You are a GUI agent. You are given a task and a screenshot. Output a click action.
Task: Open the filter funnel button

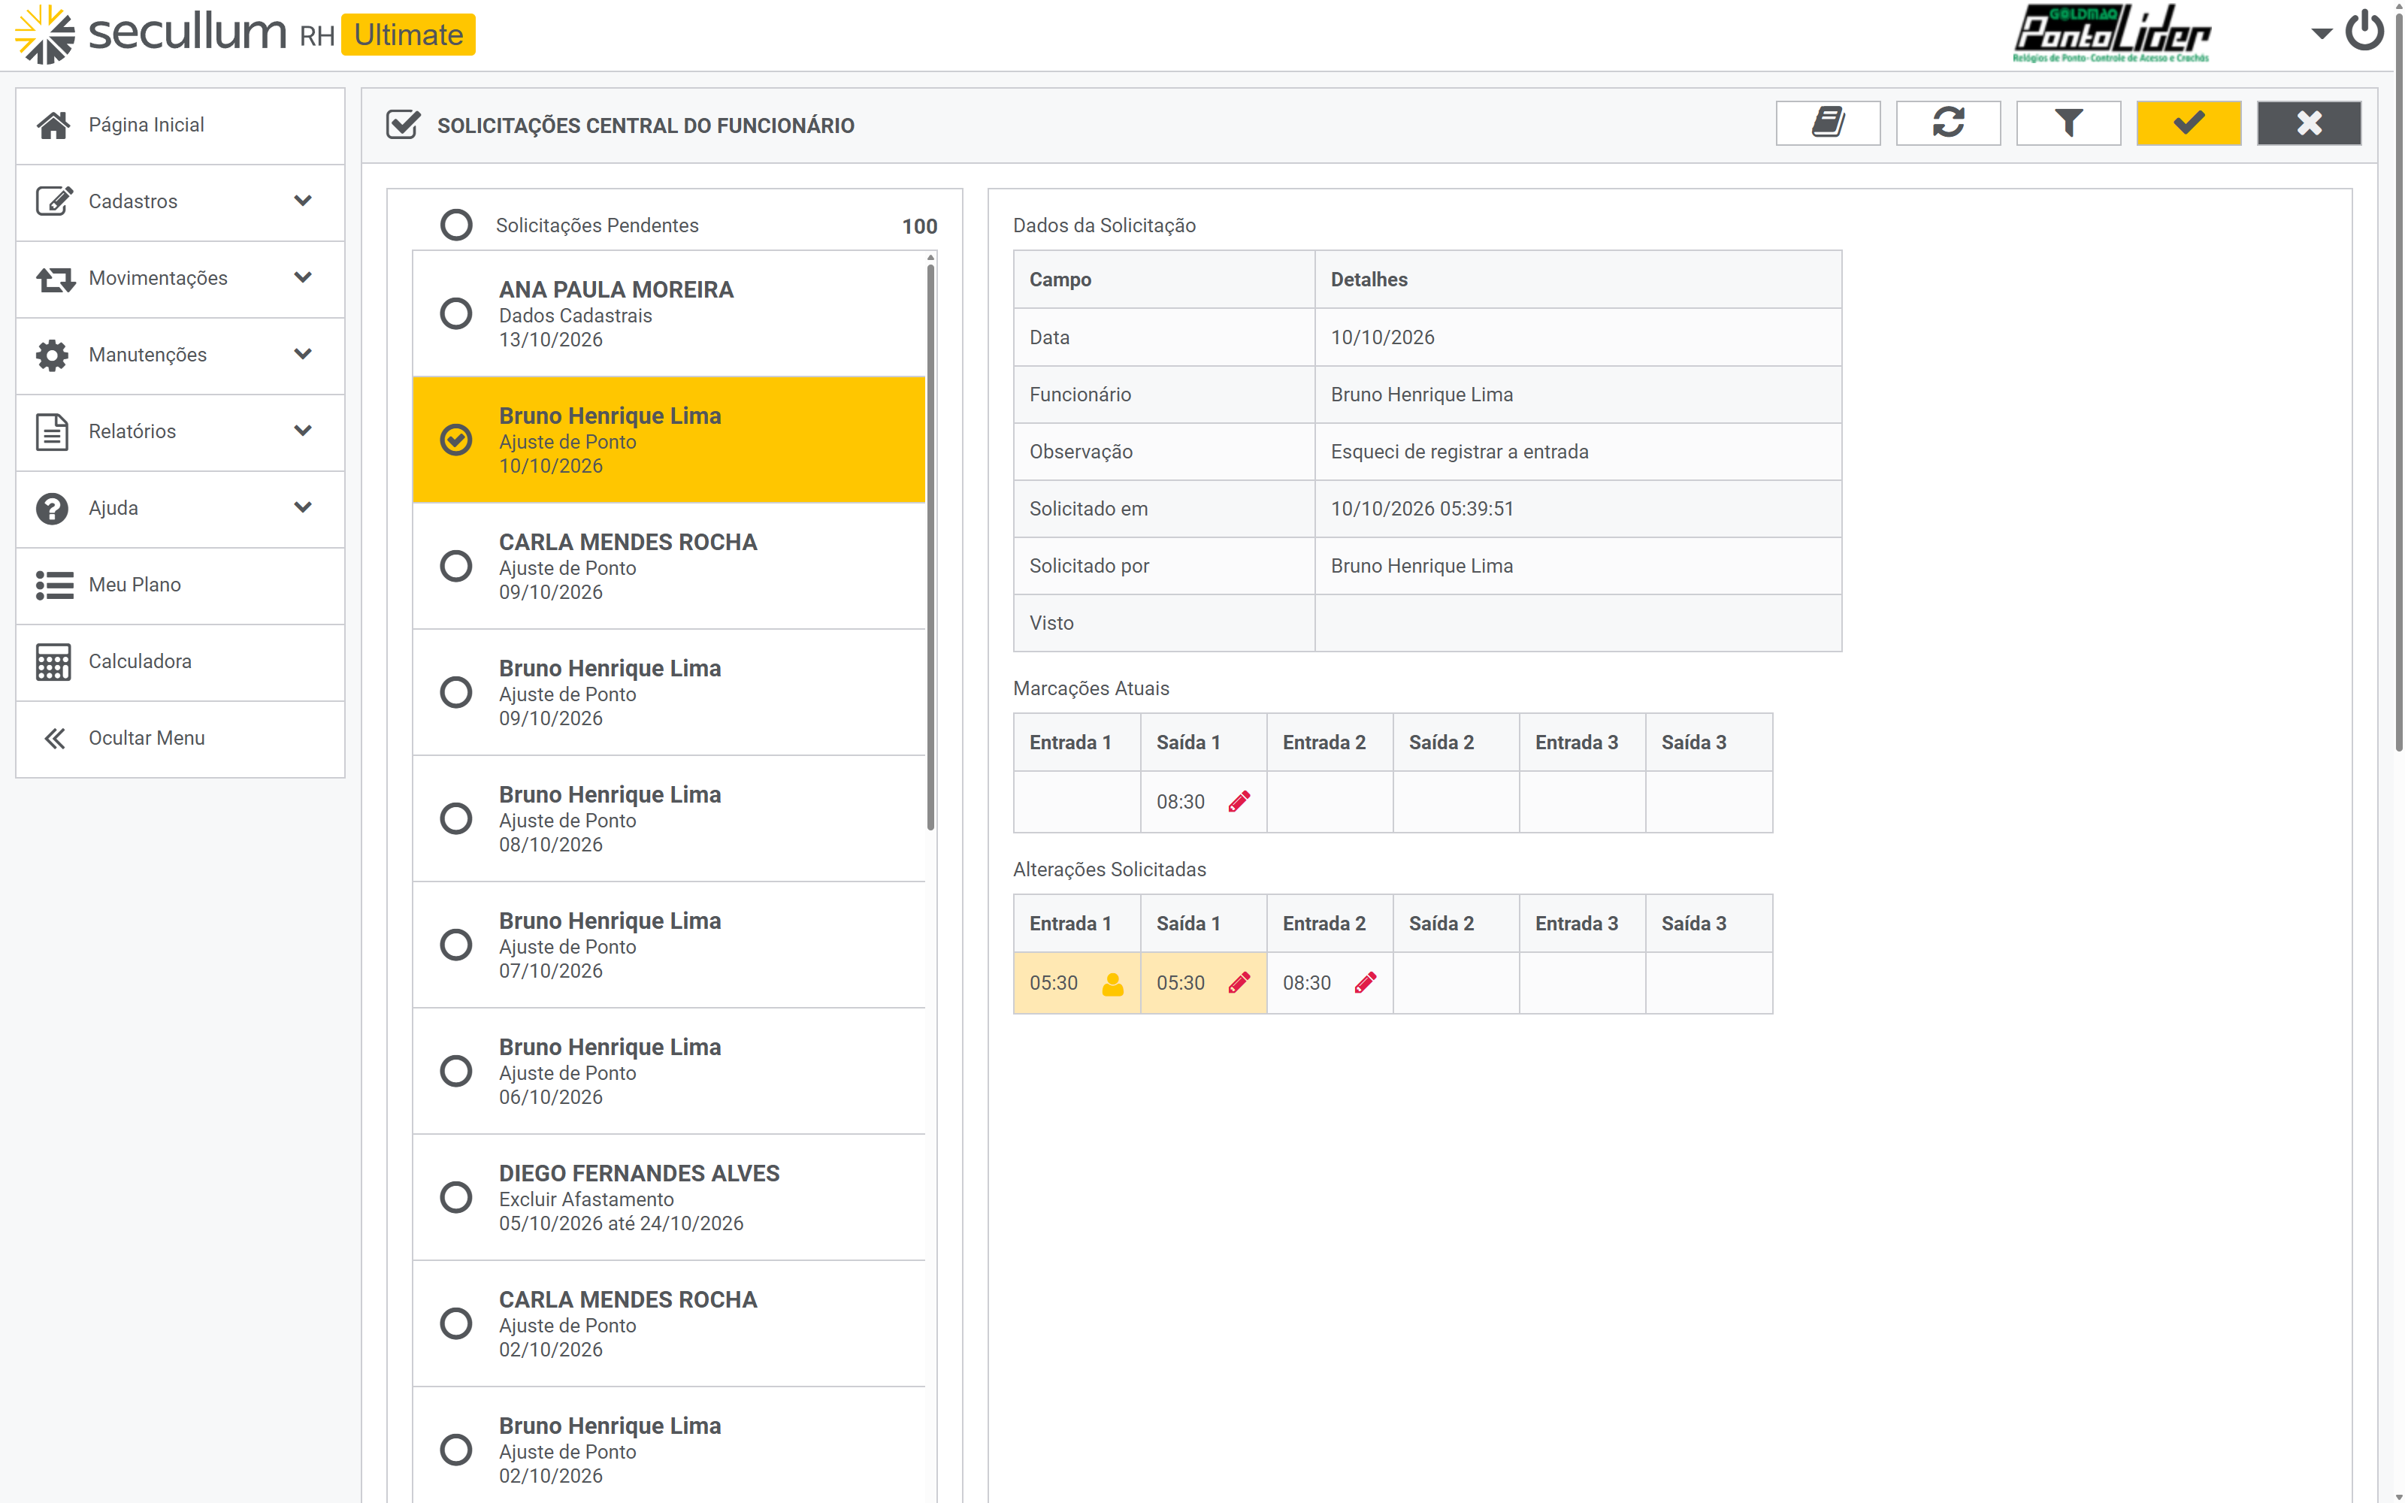(2068, 123)
